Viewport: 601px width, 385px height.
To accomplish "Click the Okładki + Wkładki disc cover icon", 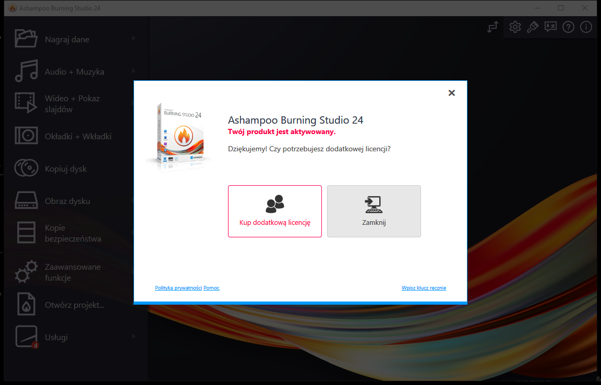I will click(26, 136).
